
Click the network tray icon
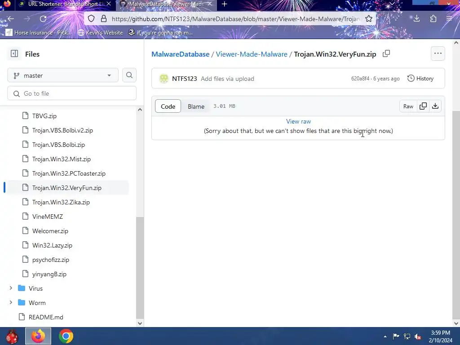[407, 336]
